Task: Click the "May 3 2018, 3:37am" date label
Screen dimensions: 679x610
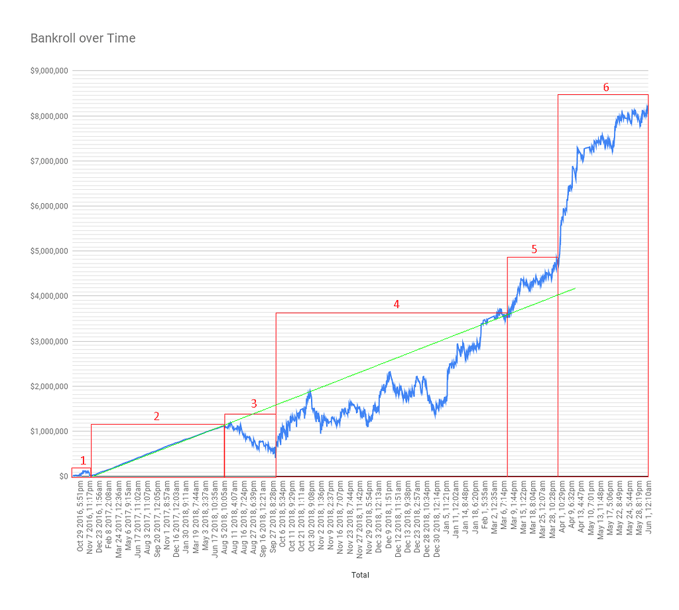Action: pos(206,515)
